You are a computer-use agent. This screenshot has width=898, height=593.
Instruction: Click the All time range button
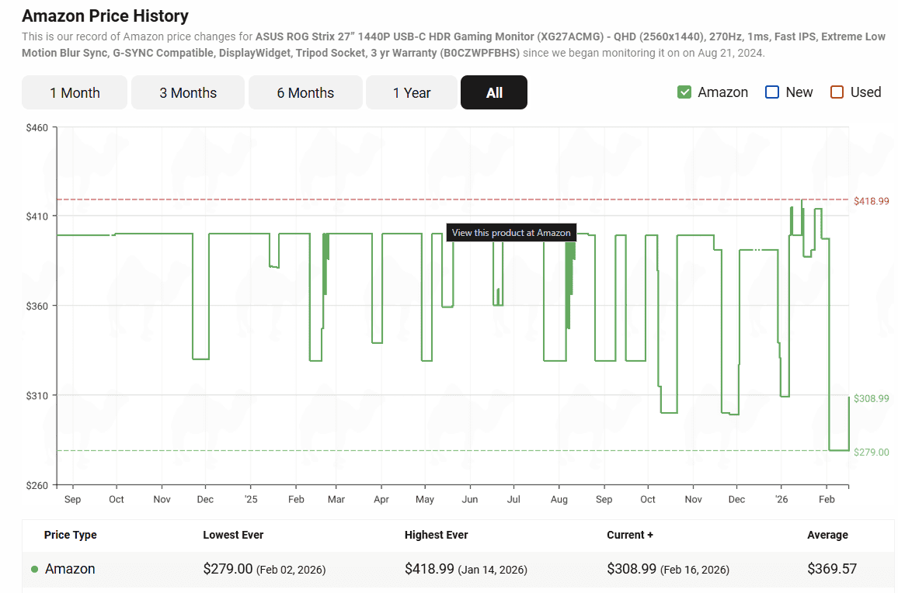click(x=494, y=92)
